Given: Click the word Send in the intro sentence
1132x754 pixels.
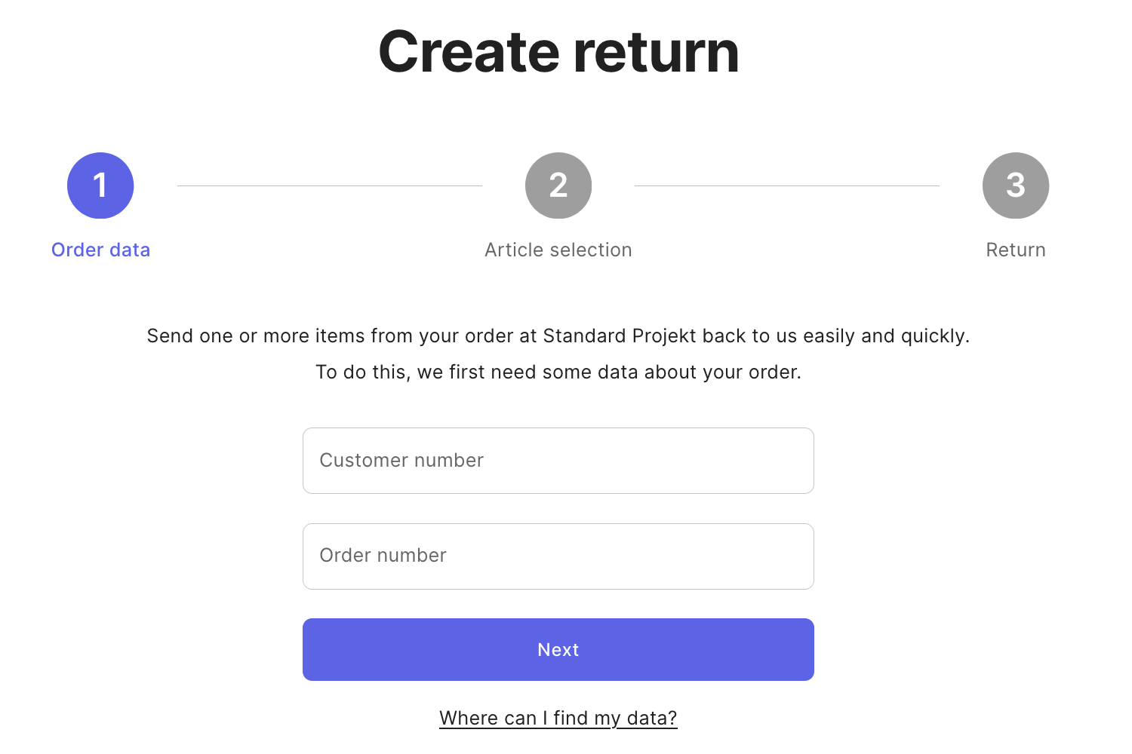Looking at the screenshot, I should click(x=171, y=336).
